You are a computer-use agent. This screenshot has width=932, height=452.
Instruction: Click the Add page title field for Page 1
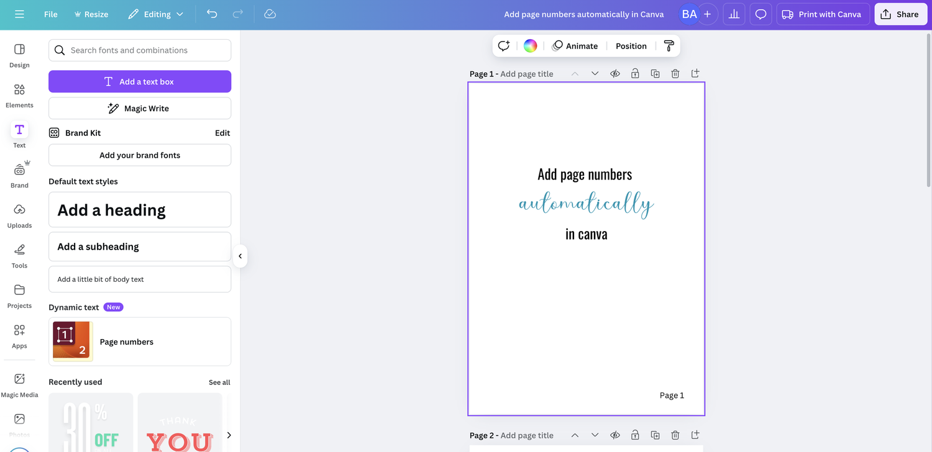tap(527, 73)
